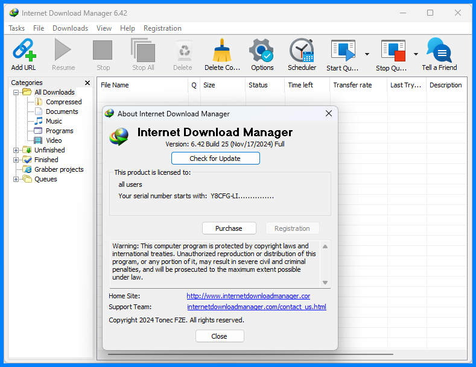Open the Scheduler clock icon

302,50
